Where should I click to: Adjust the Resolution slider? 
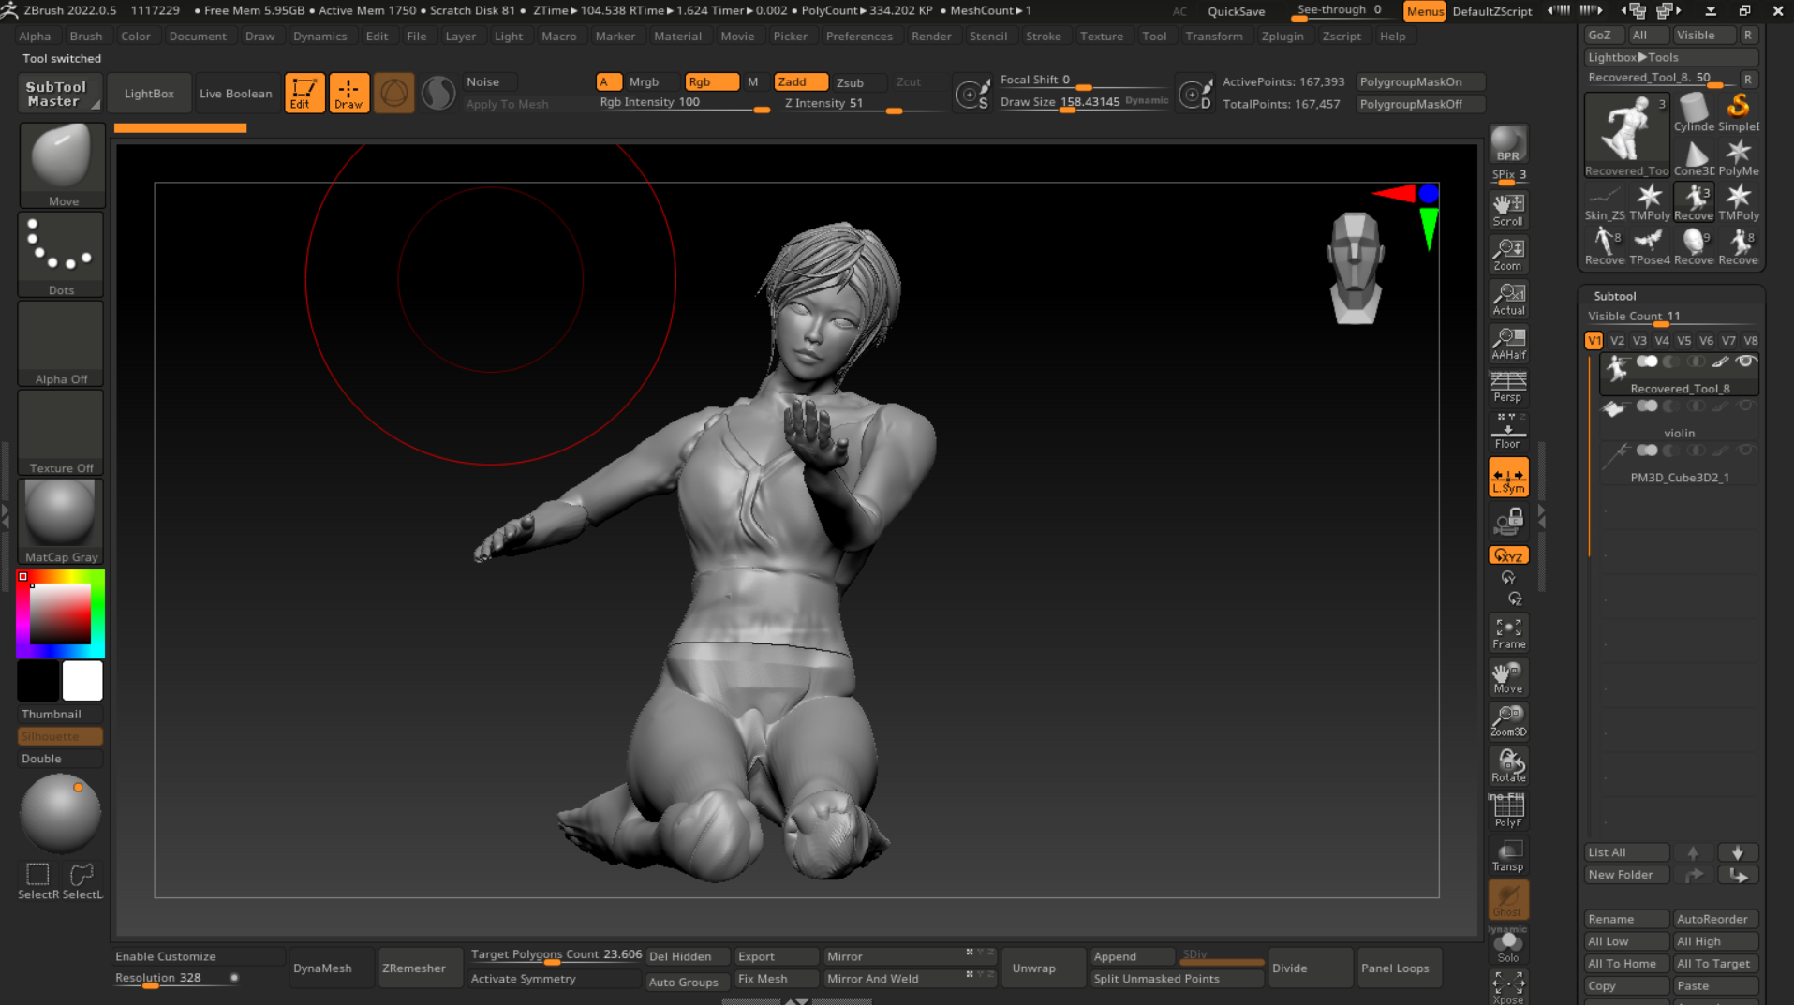point(176,978)
